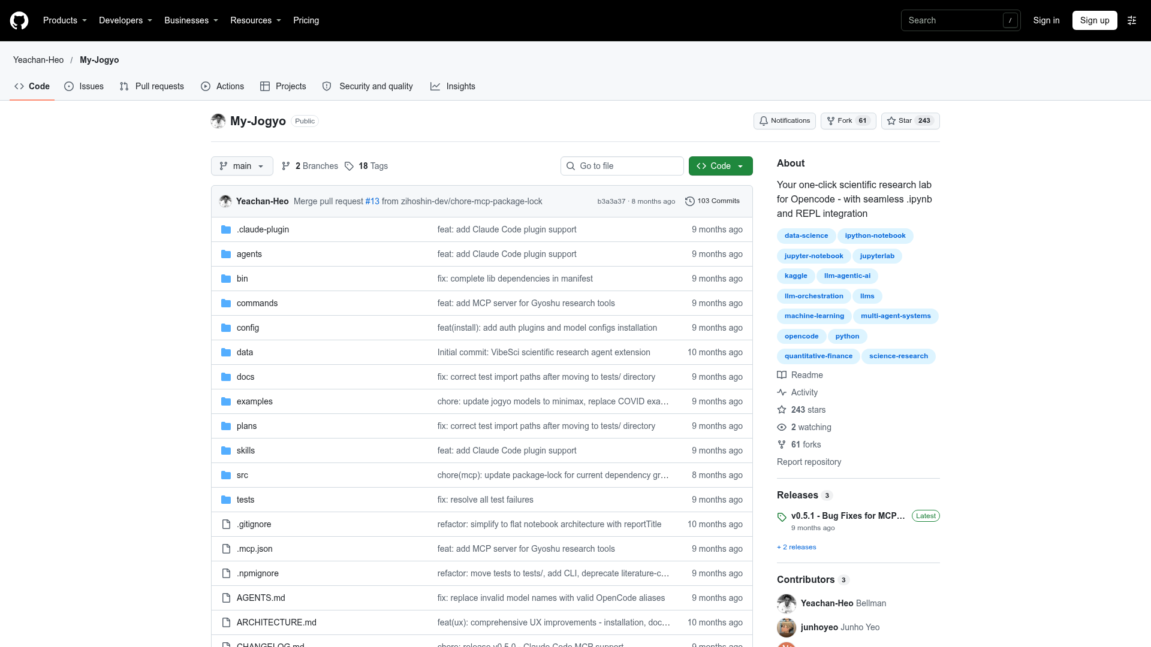Viewport: 1151px width, 647px height.
Task: Expand the Businesses menu
Action: pos(191,20)
